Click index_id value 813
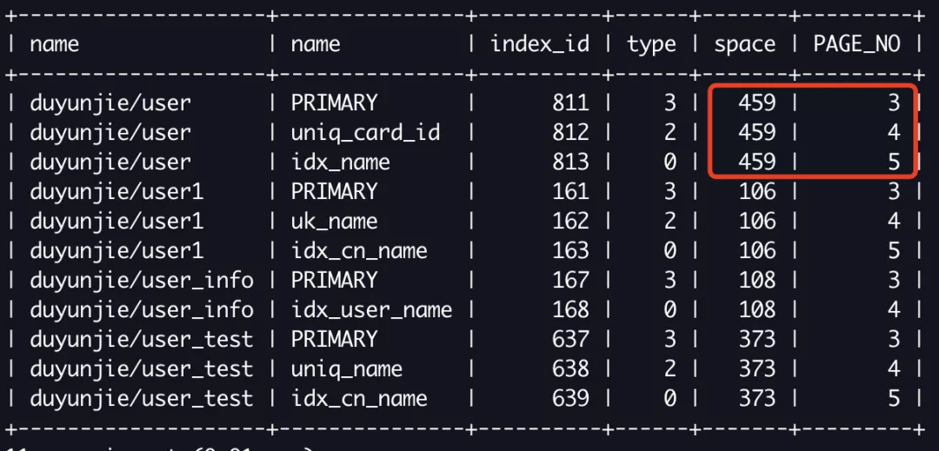Image resolution: width=939 pixels, height=451 pixels. pos(570,162)
